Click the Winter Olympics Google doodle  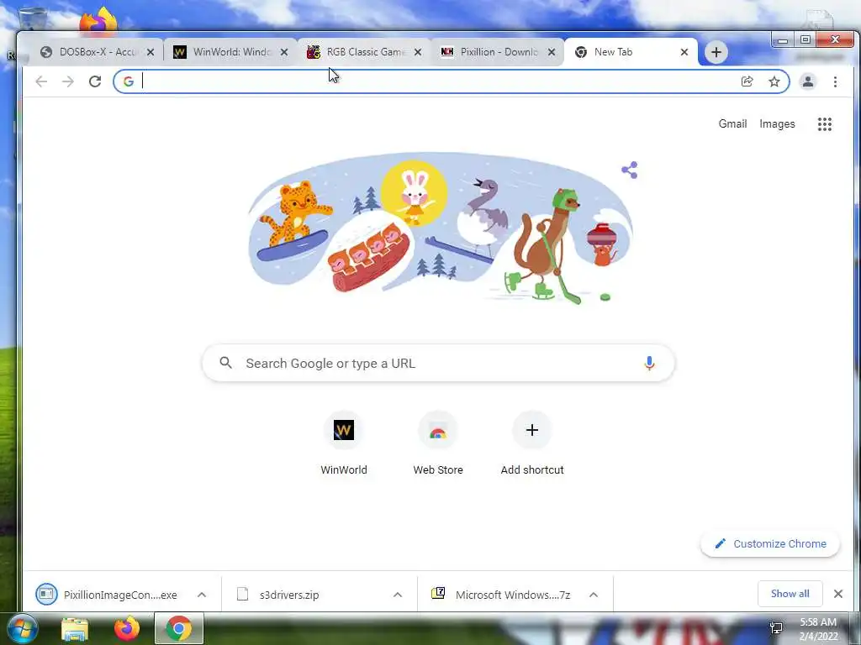click(x=439, y=228)
